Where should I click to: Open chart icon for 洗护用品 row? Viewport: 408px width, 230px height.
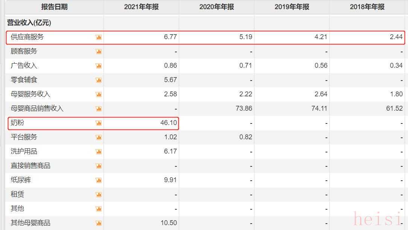pyautogui.click(x=99, y=152)
